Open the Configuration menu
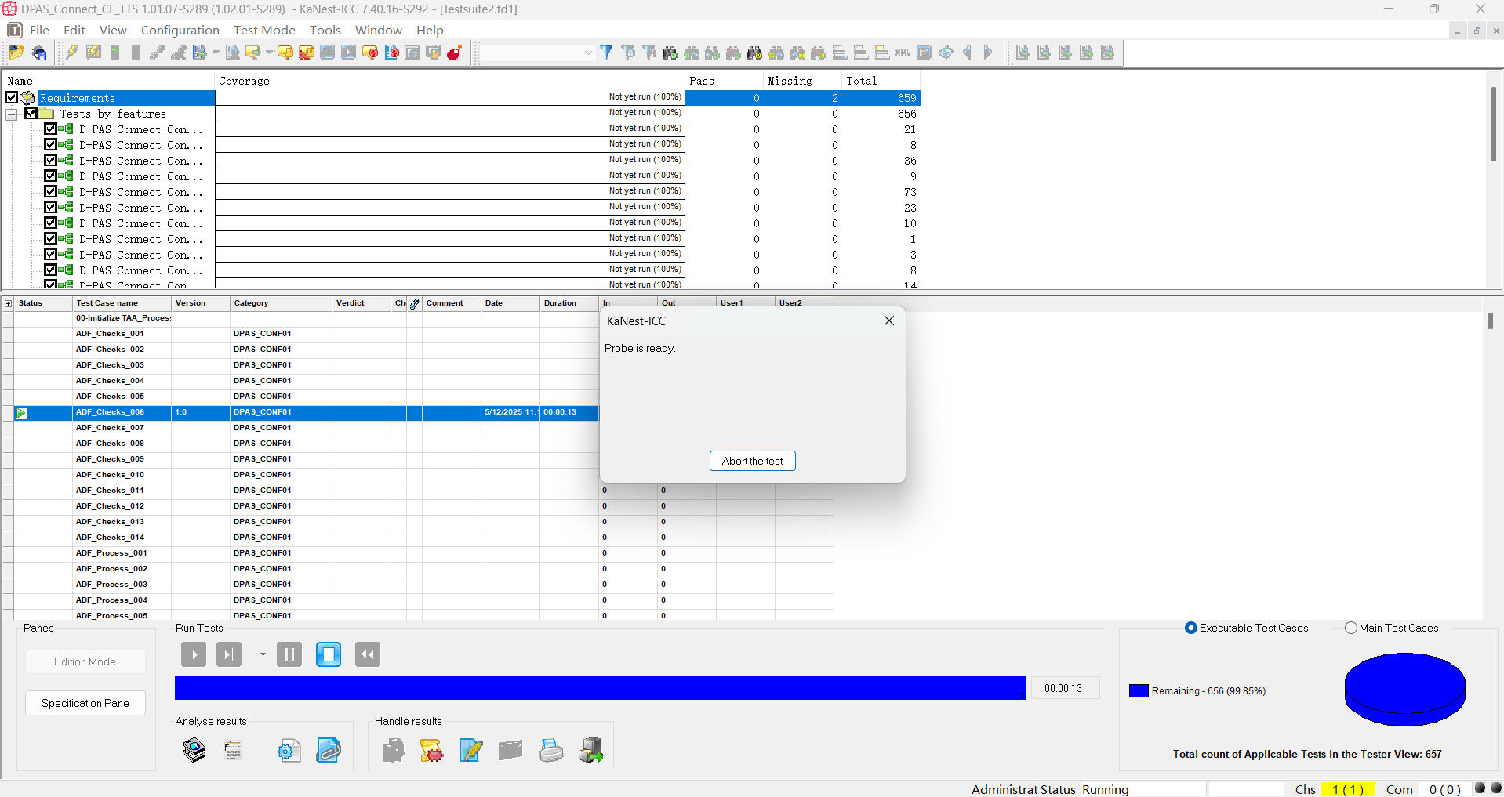The image size is (1504, 797). coord(180,30)
